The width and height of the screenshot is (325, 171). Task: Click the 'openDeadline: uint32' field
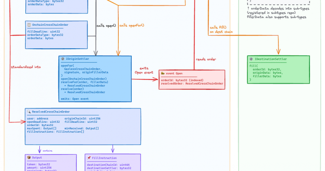(43, 122)
